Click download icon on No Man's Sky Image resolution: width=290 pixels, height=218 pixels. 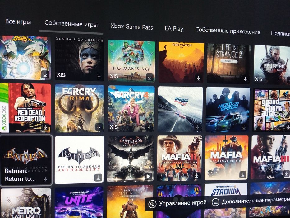150,77
